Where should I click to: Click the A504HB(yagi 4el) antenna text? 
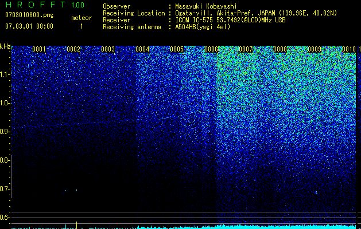(203, 27)
